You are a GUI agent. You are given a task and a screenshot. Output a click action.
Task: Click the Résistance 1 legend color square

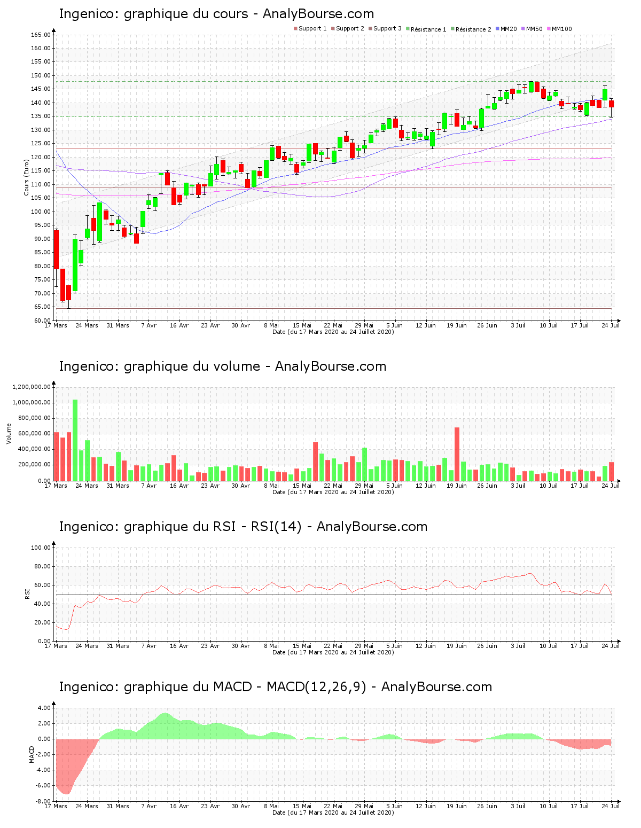click(x=408, y=29)
